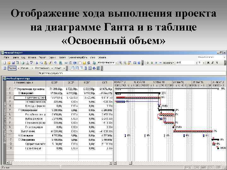Open the Вставка menu

[32, 57]
